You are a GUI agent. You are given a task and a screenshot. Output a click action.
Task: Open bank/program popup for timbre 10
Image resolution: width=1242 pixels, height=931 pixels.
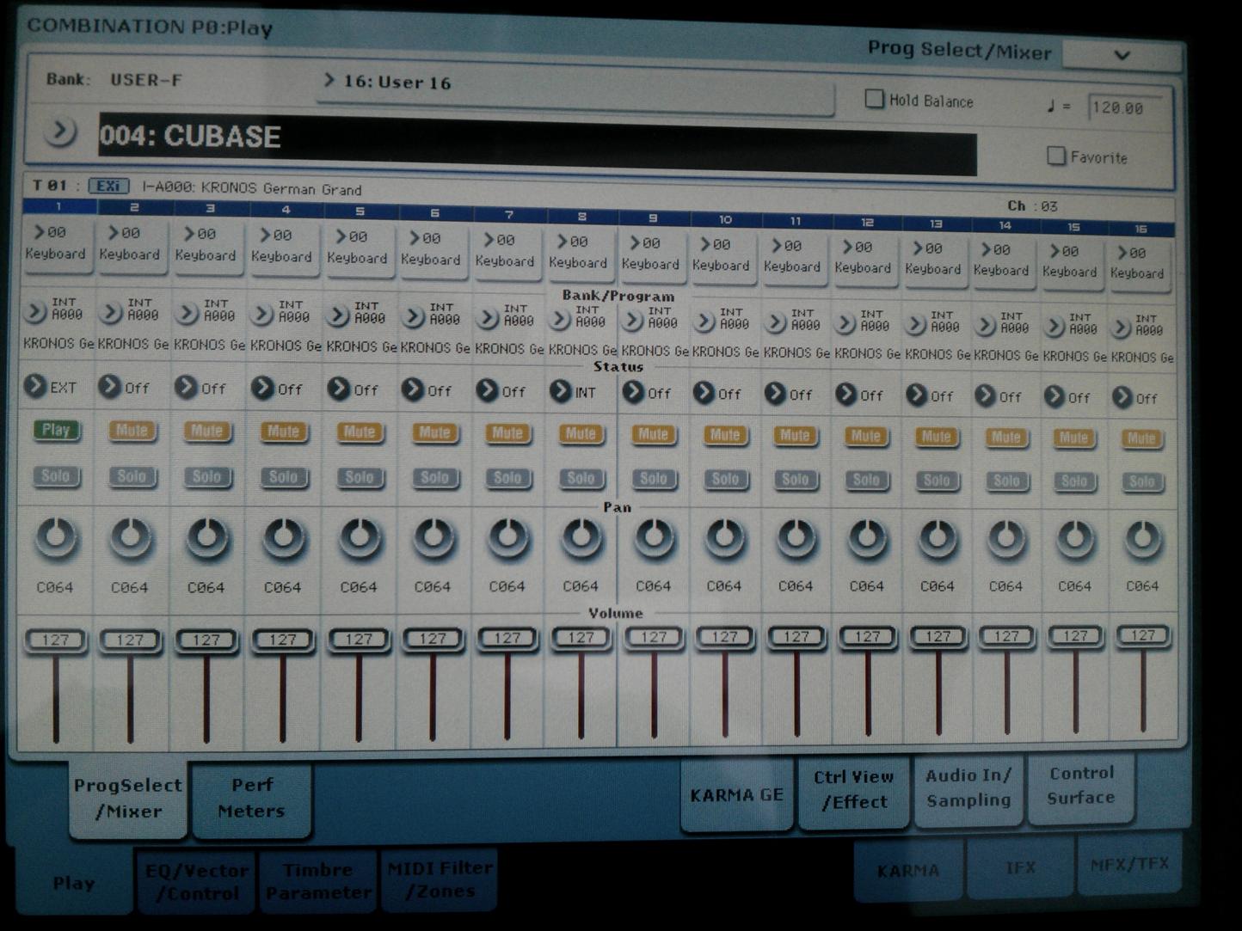point(704,322)
